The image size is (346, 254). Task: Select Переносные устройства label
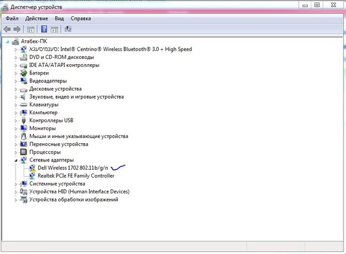59,144
